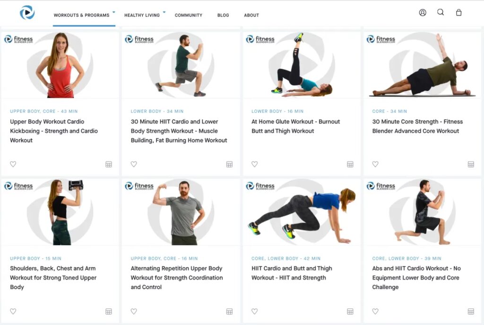This screenshot has height=325, width=484.
Task: Go to the Community menu item
Action: pyautogui.click(x=189, y=15)
